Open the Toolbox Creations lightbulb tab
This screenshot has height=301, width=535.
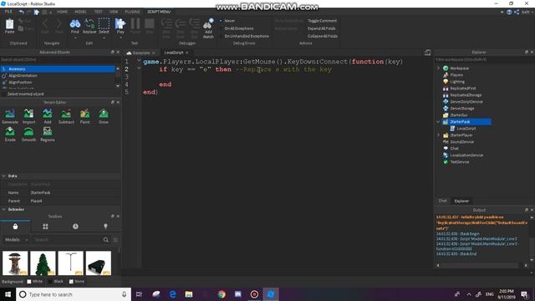(x=105, y=227)
